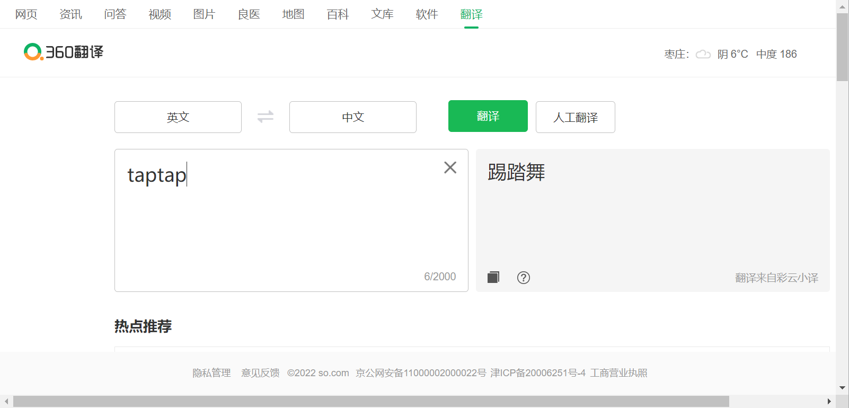Clear the input text with the X
This screenshot has height=408, width=849.
tap(450, 167)
